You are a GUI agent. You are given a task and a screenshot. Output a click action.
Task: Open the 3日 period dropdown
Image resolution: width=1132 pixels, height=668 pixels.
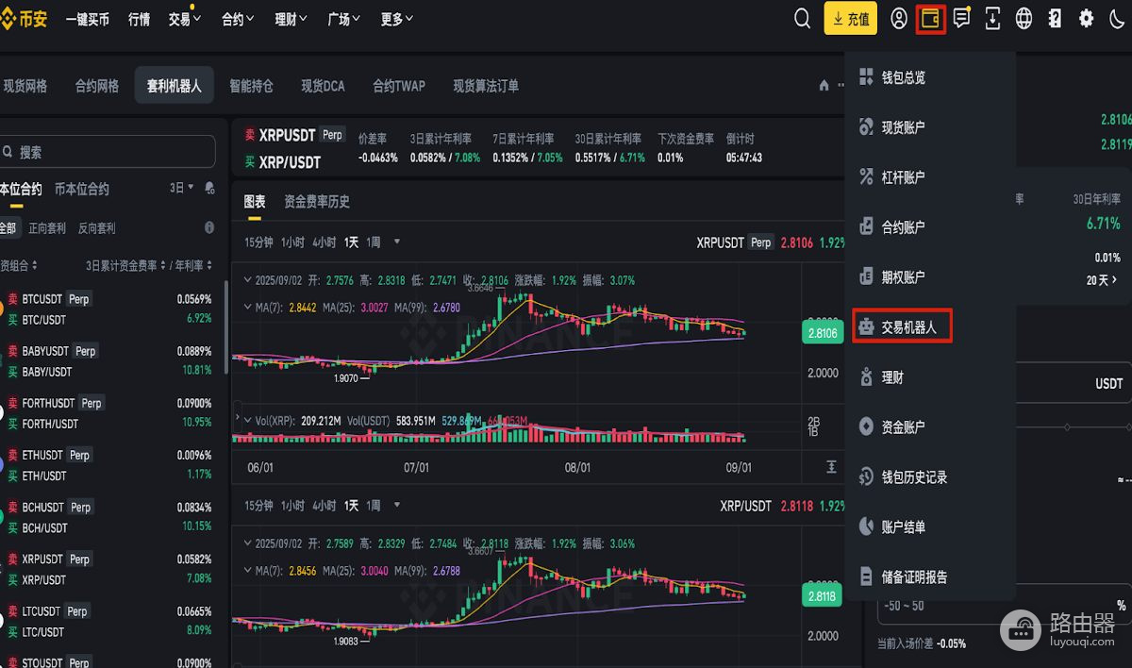click(x=182, y=188)
